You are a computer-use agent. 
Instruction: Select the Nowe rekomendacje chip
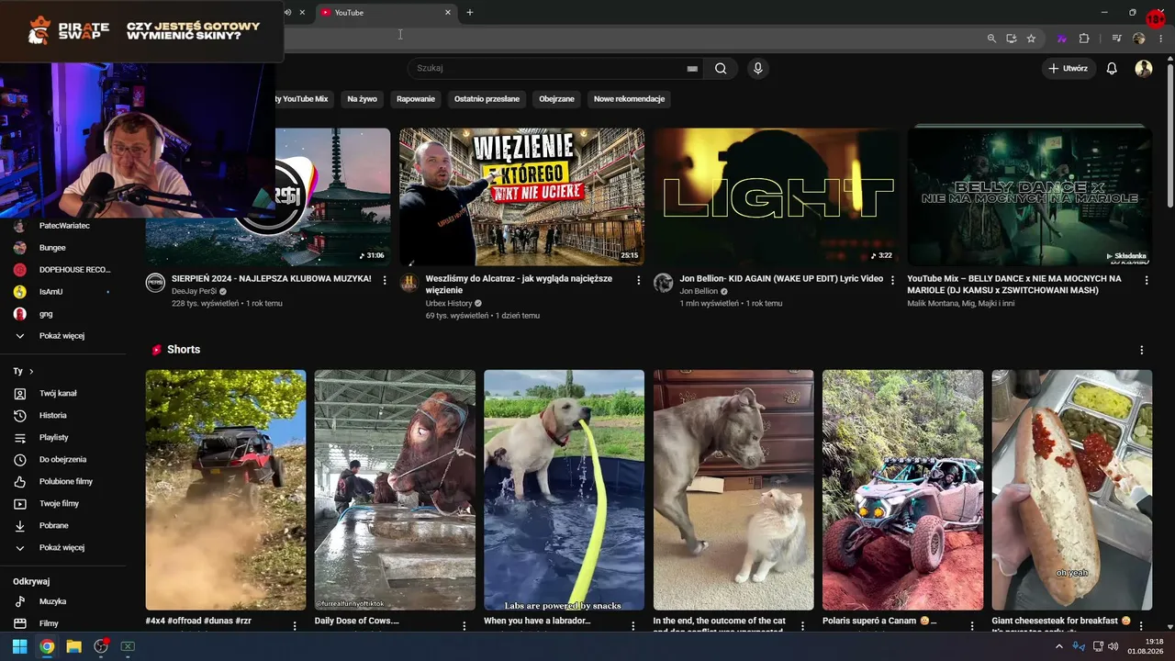coord(629,99)
